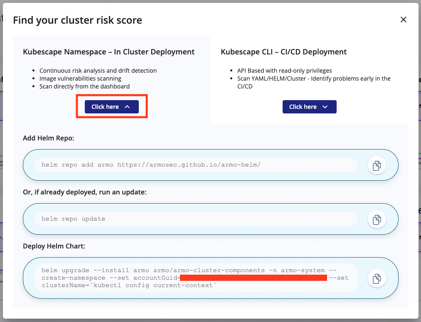Click the Find your cluster risk score title
This screenshot has width=421, height=322.
(78, 20)
